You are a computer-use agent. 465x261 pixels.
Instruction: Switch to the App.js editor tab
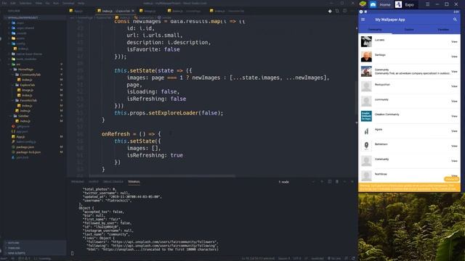click(78, 11)
